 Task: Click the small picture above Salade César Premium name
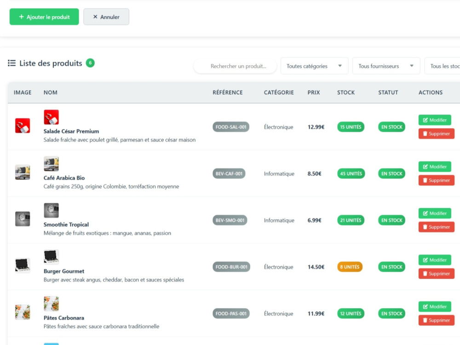[52, 117]
